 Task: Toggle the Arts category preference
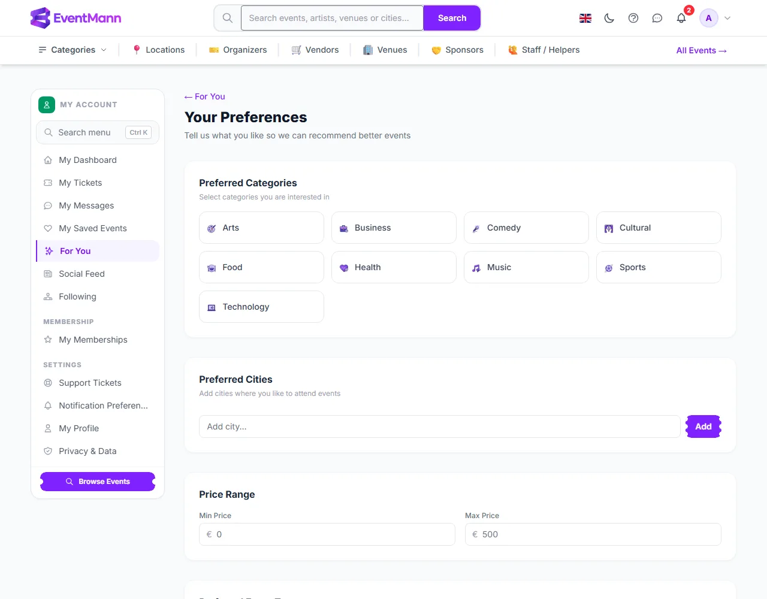click(x=261, y=228)
